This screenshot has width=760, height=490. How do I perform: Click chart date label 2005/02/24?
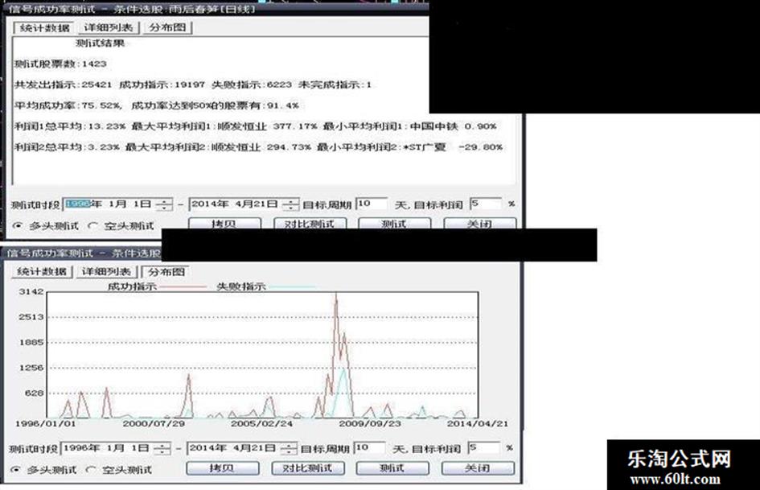tap(261, 423)
